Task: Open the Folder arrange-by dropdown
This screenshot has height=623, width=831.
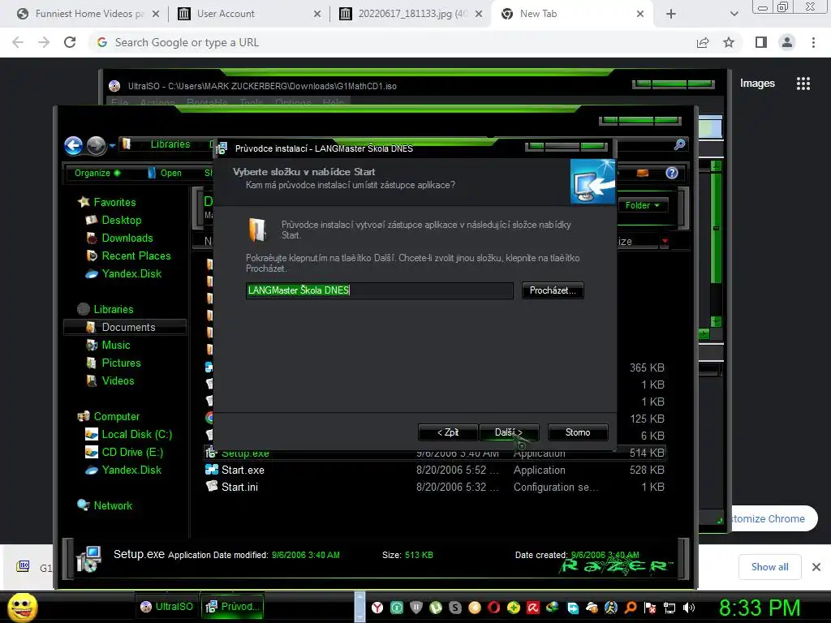Action: click(x=643, y=205)
